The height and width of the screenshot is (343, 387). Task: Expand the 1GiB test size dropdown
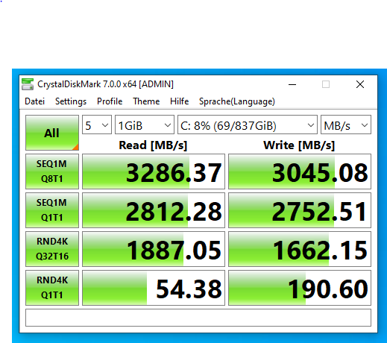coord(145,125)
